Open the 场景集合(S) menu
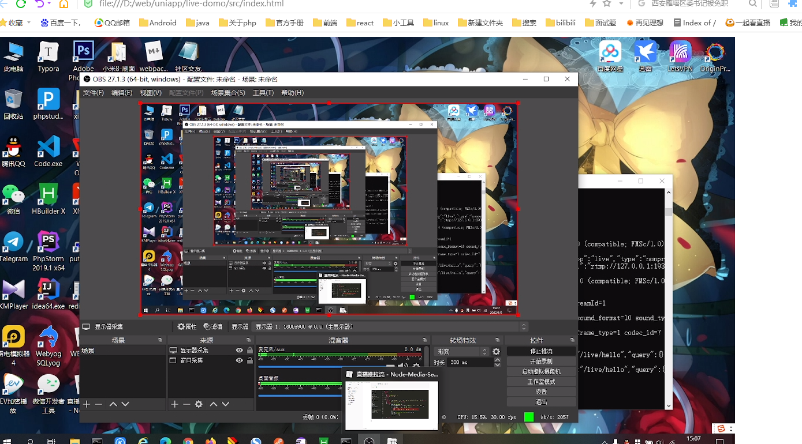Image resolution: width=802 pixels, height=444 pixels. click(x=227, y=93)
